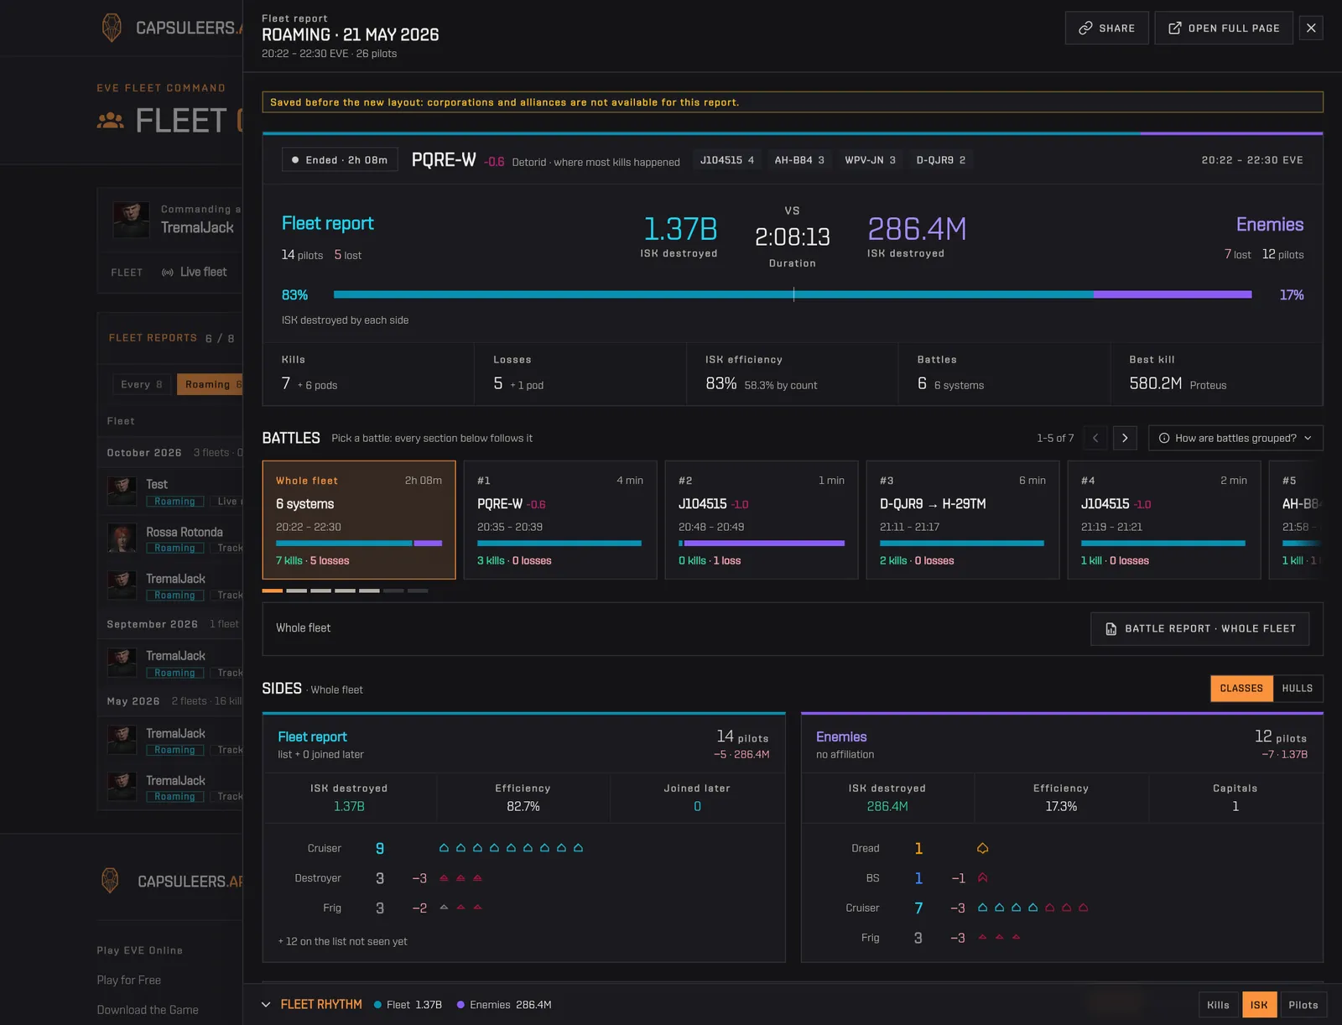Select battle #3 D-QJR9 to H-29TM card

962,519
